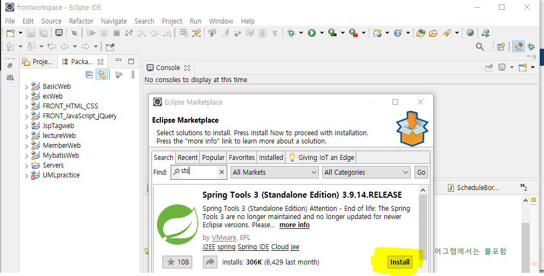Click the Pin Editor icon
Screen dimensions: 544x276
(110, 47)
